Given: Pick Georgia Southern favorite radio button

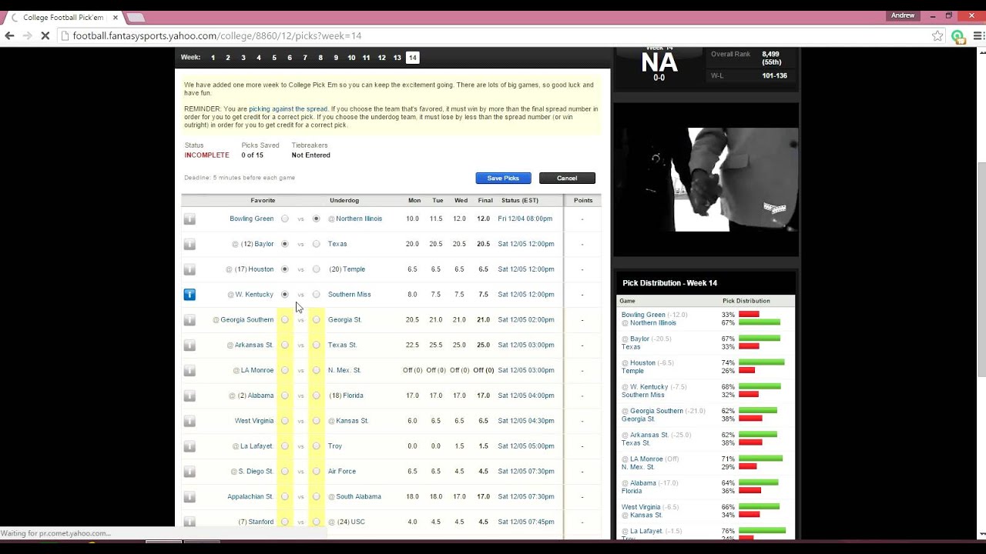Looking at the screenshot, I should pyautogui.click(x=285, y=319).
